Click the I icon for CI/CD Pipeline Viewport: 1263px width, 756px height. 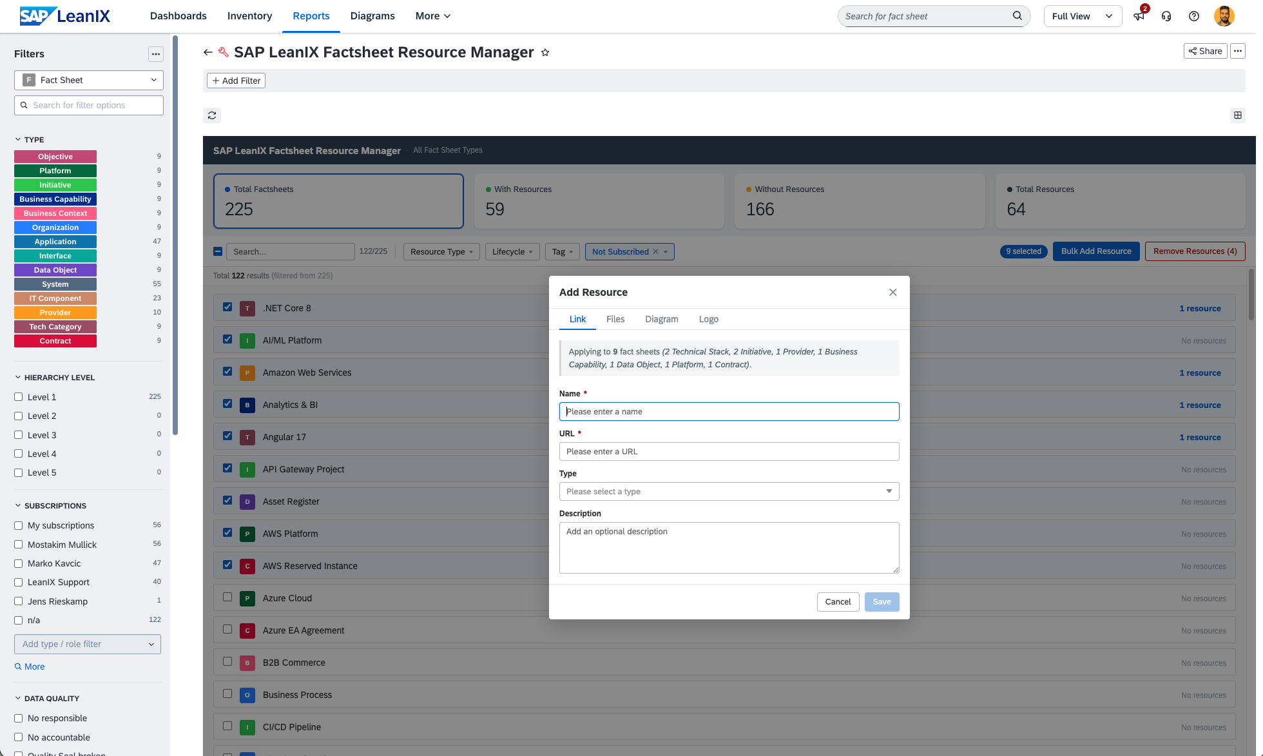coord(247,727)
